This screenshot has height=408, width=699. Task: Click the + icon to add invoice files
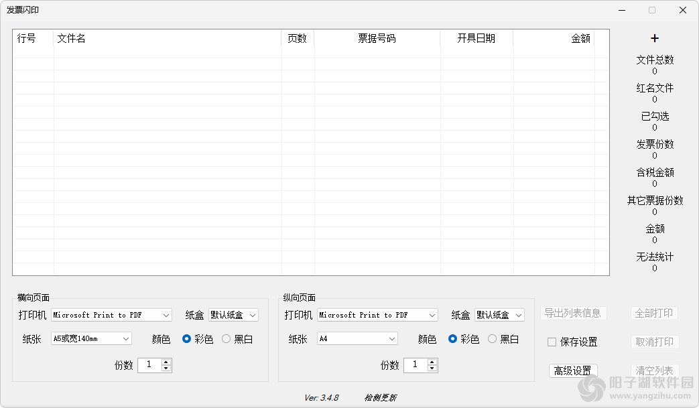654,38
